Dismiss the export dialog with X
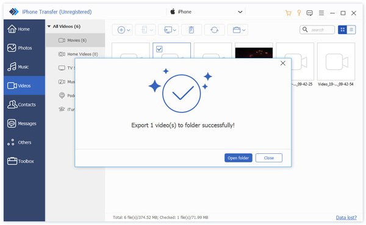The width and height of the screenshot is (366, 225). coord(283,63)
